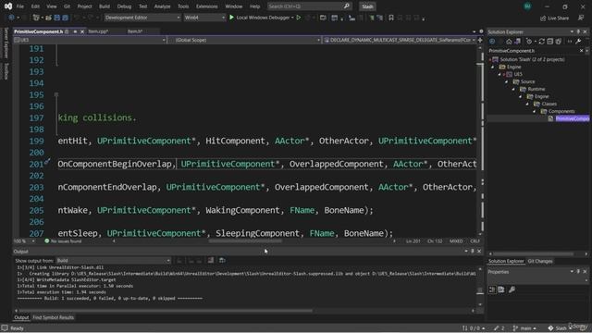592x333 pixels.
Task: Collapse All icon in Solution Explorer
Action: (x=550, y=41)
